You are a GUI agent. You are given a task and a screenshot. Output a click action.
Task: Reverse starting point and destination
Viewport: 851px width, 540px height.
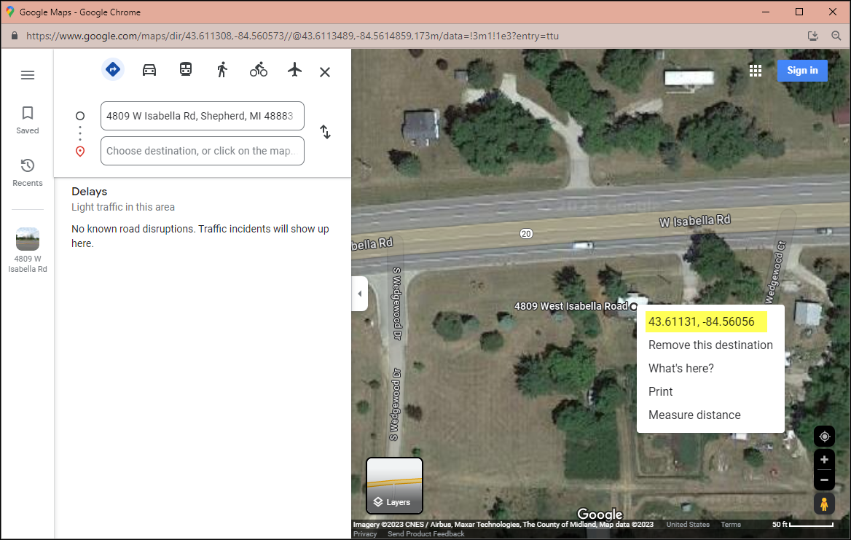point(325,132)
